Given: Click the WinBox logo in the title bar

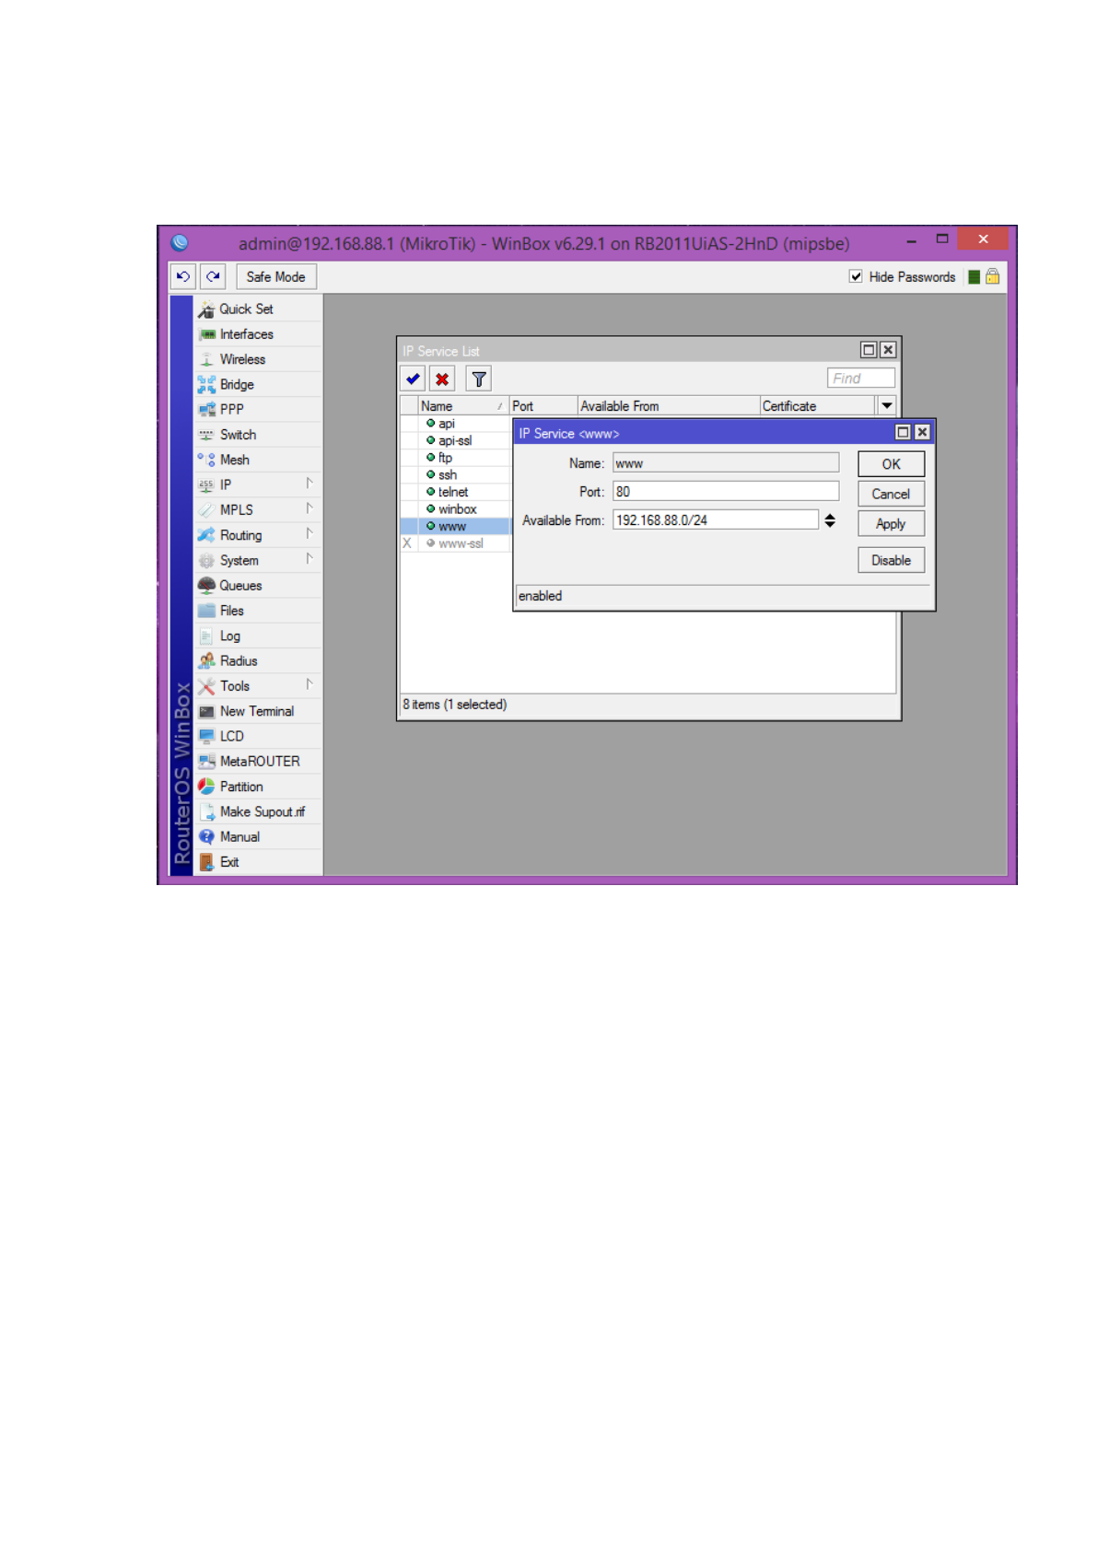Looking at the screenshot, I should point(180,242).
